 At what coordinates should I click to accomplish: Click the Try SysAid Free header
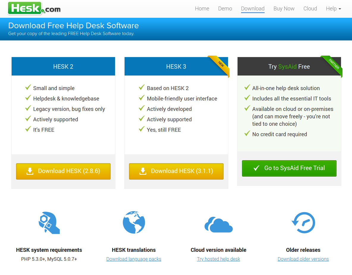point(289,66)
